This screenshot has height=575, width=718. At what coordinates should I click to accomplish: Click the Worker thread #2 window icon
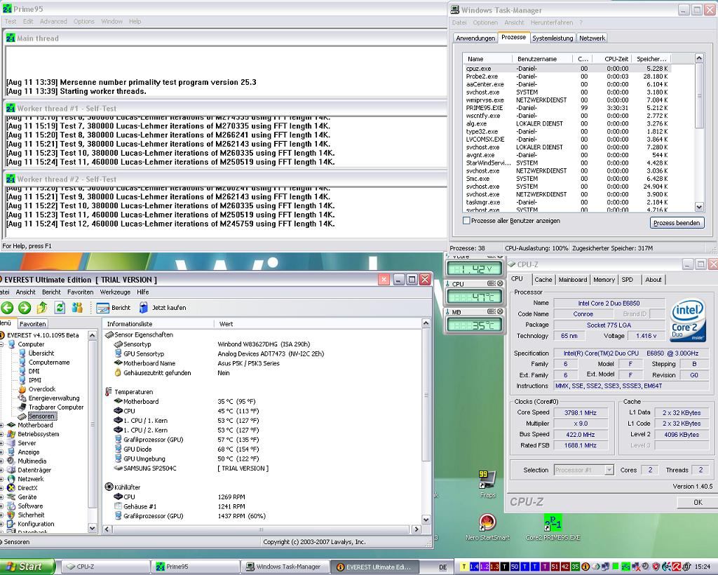pos(11,179)
